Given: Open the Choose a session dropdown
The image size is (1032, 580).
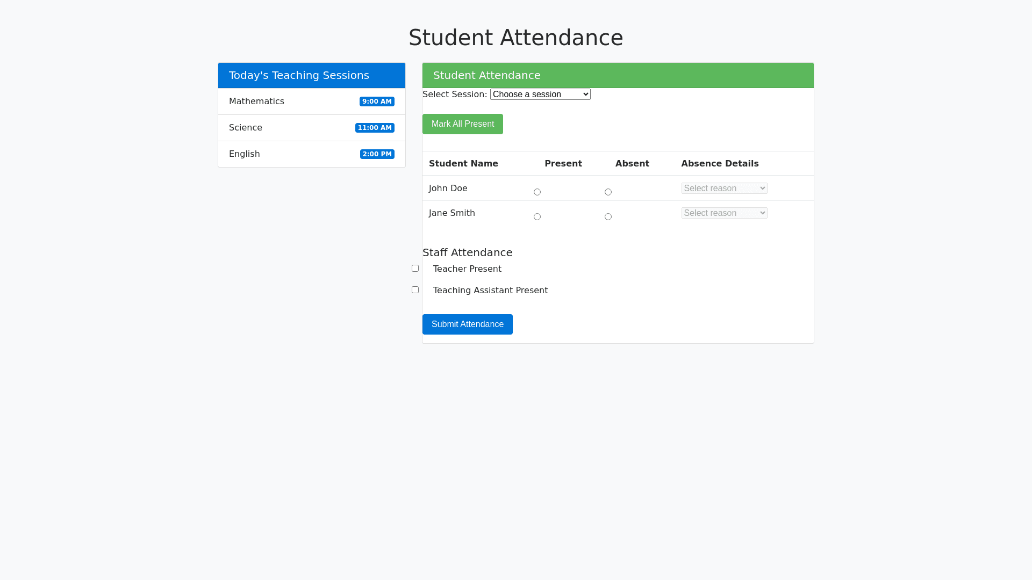Looking at the screenshot, I should (540, 95).
